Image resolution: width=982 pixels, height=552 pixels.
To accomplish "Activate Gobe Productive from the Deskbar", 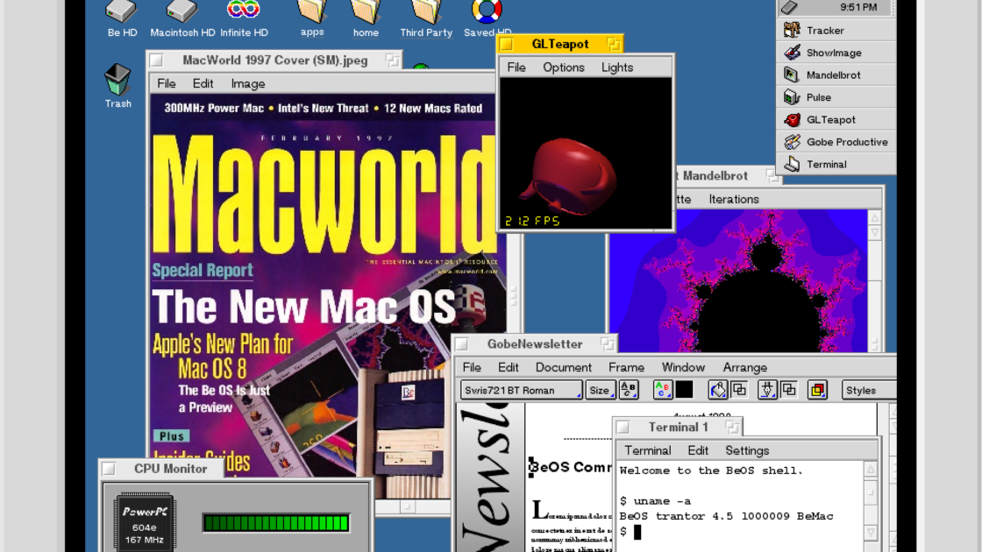I will pyautogui.click(x=836, y=142).
